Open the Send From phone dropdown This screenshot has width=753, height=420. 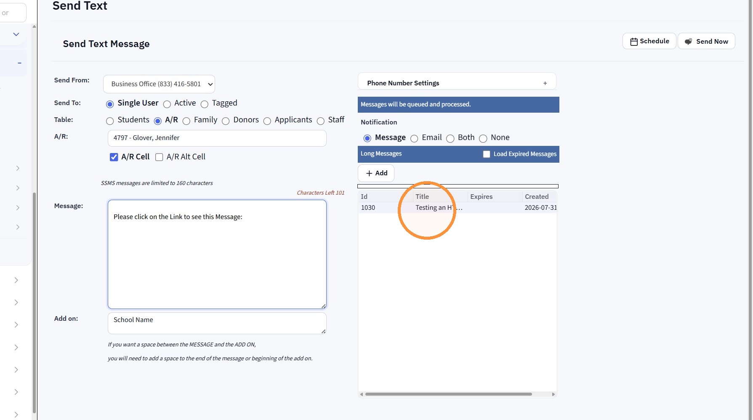coord(159,84)
